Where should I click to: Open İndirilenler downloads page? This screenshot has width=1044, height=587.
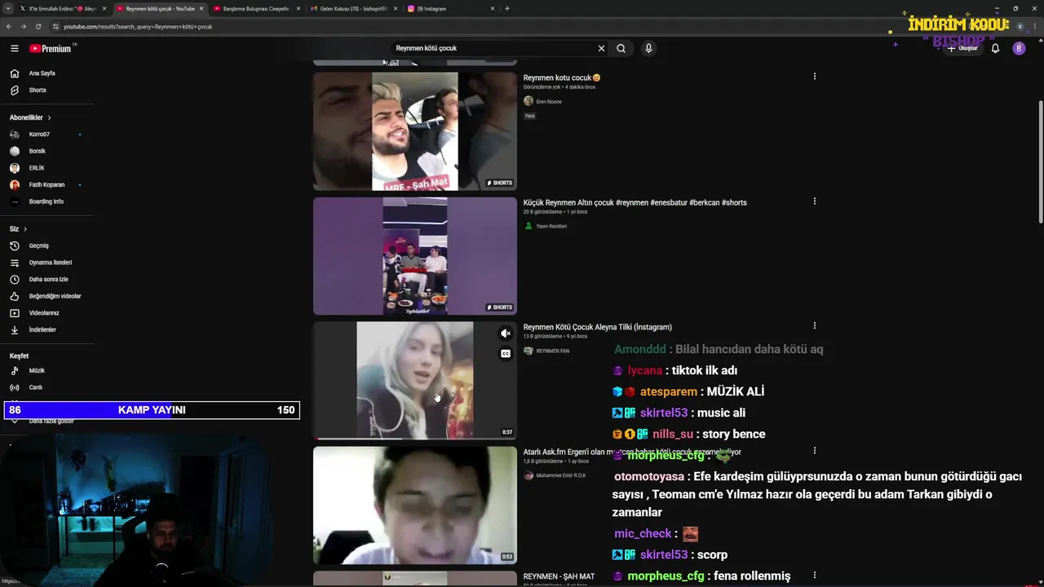[x=42, y=329]
